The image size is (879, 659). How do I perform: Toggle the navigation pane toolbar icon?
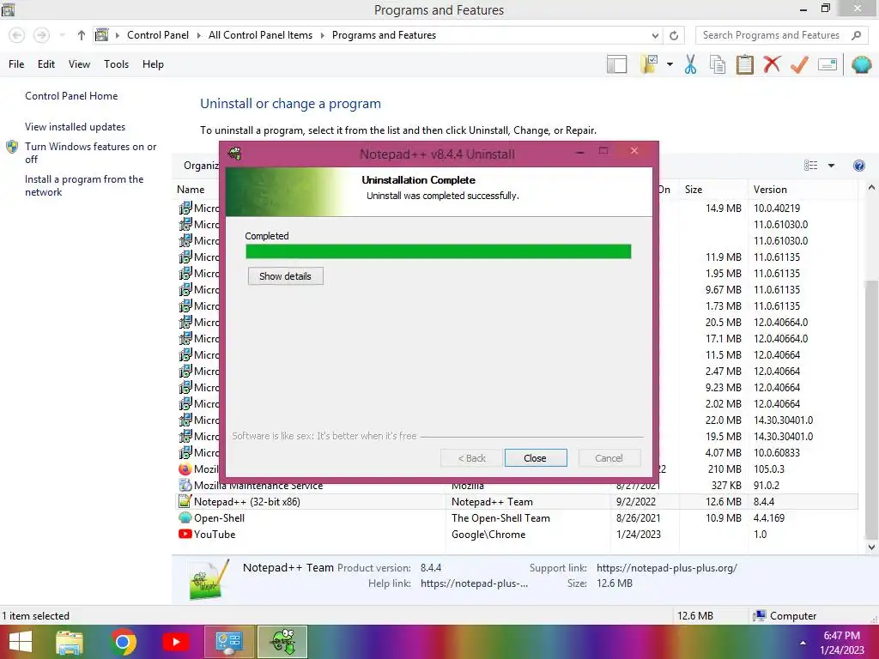[x=616, y=64]
